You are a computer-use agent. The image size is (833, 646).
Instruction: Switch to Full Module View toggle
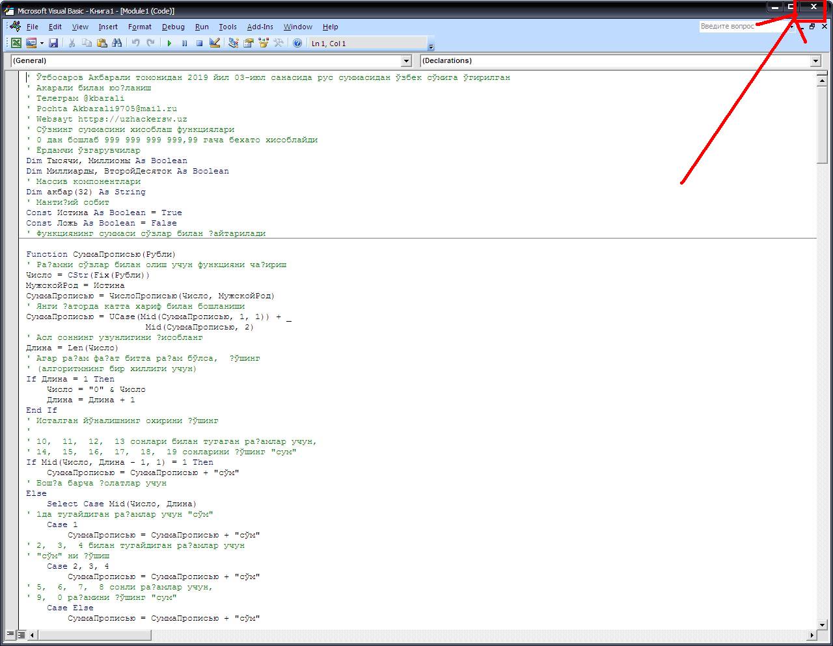tap(21, 635)
